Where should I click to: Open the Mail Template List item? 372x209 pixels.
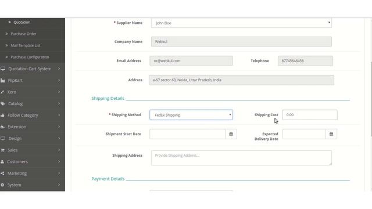[25, 45]
